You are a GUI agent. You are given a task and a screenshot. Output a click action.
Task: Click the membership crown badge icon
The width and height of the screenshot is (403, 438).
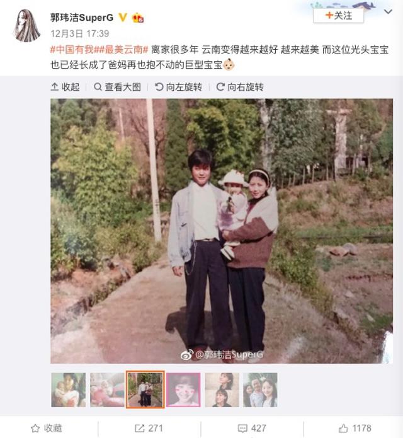click(x=138, y=18)
